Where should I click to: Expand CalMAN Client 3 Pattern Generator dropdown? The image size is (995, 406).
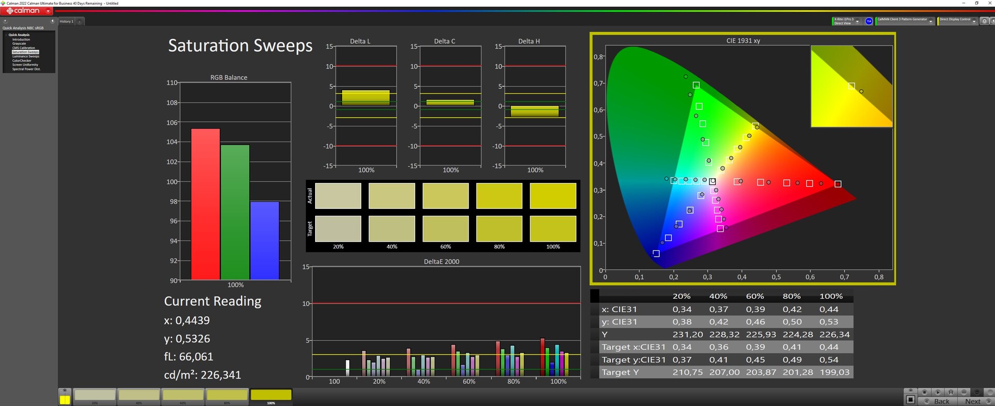coord(931,21)
